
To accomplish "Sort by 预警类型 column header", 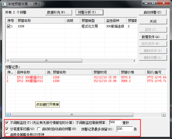I will tap(92, 20).
